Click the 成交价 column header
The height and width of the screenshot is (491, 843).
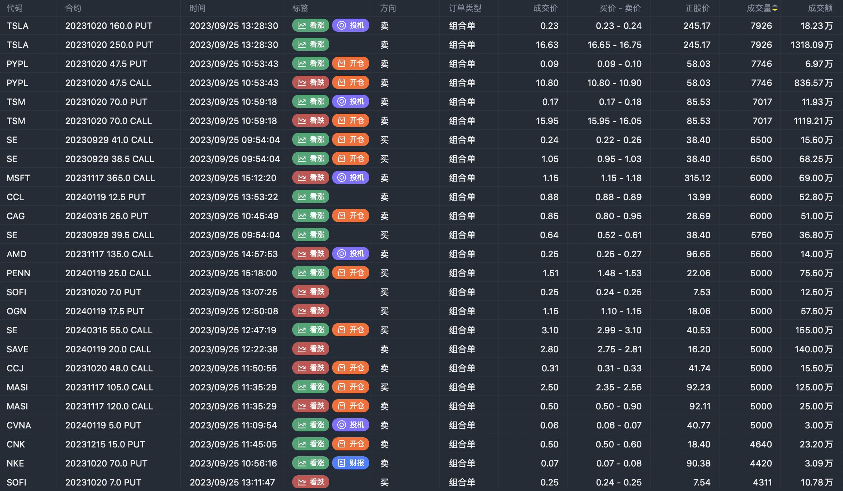pyautogui.click(x=546, y=8)
